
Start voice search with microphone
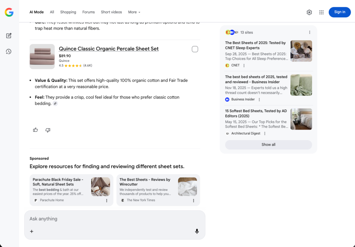point(197,231)
